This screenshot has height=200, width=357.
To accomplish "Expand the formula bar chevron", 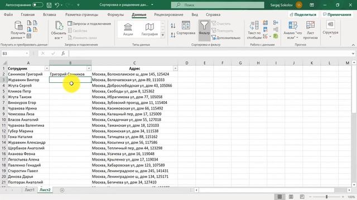I will 353,53.
